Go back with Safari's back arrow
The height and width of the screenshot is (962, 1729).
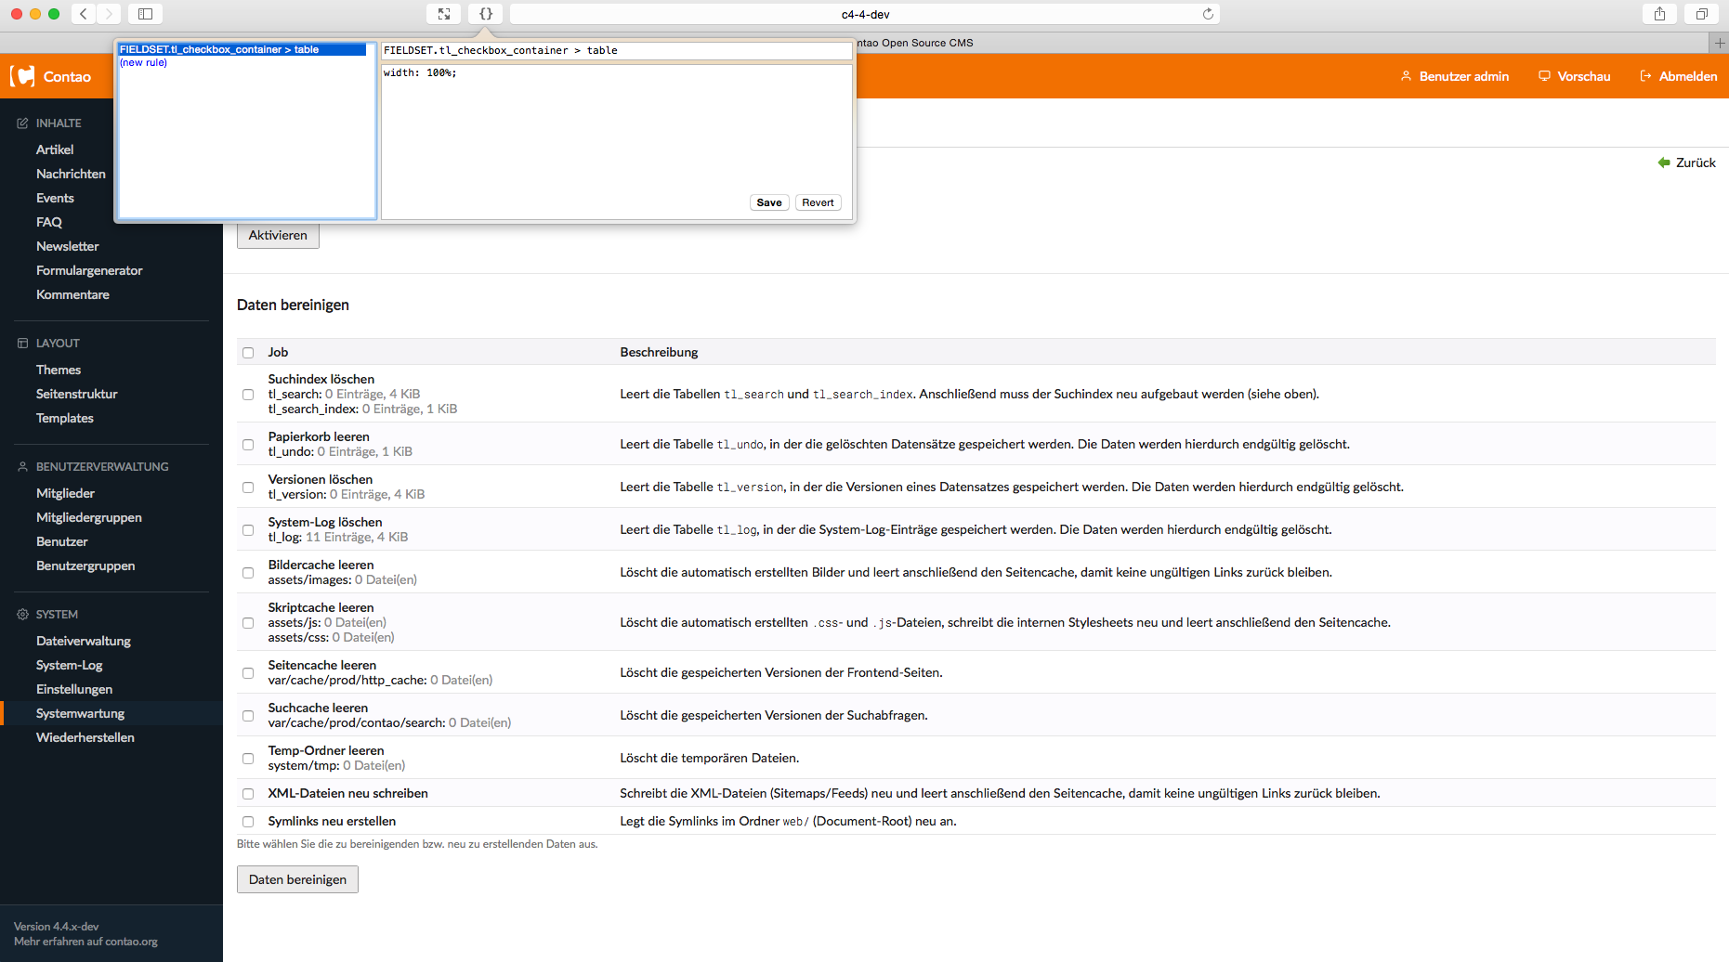pyautogui.click(x=84, y=14)
